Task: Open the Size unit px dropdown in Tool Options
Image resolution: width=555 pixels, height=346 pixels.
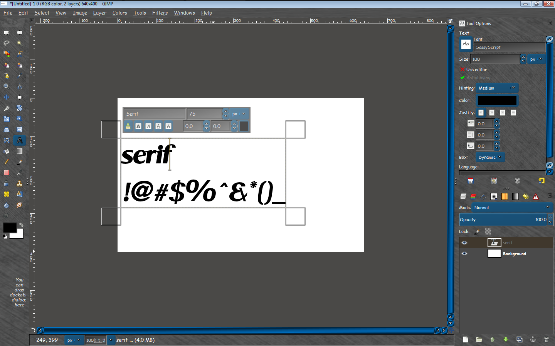Action: [x=536, y=59]
